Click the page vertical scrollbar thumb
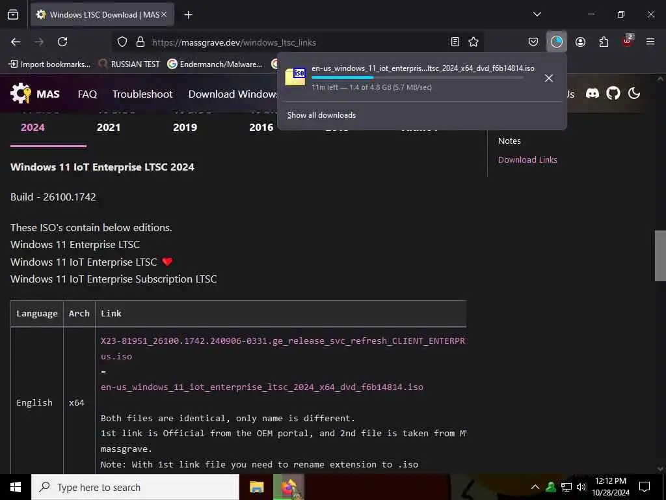Image resolution: width=666 pixels, height=500 pixels. [660, 255]
